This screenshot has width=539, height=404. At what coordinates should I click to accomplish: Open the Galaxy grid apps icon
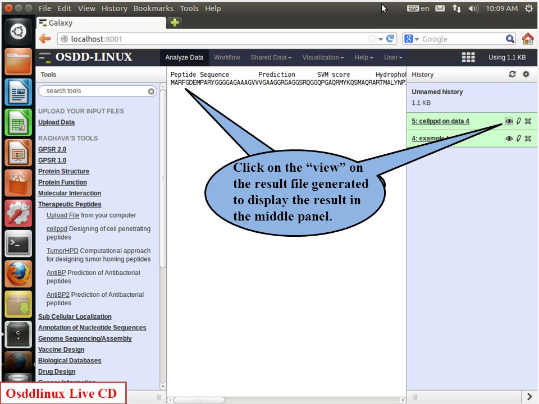click(x=468, y=57)
